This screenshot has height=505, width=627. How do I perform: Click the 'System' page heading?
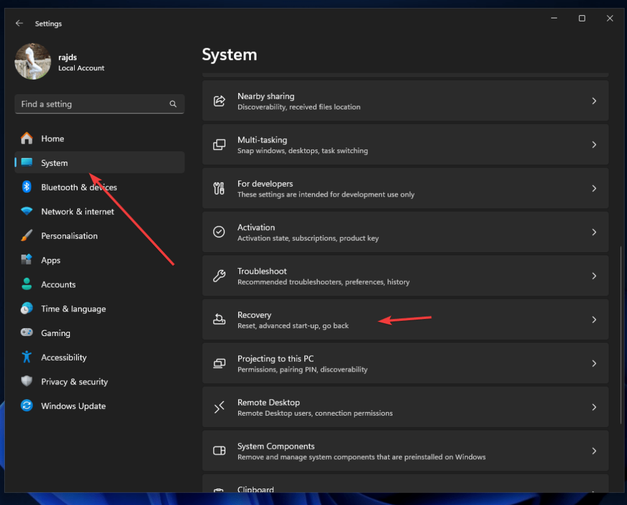point(230,54)
